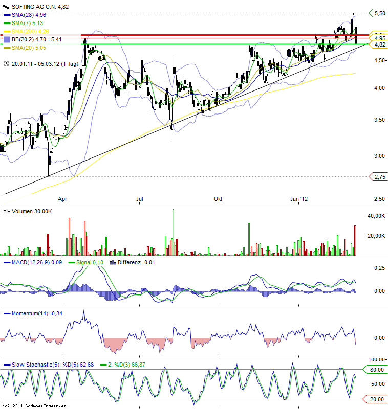Click the volume bars icon beside Volumen

coord(7,211)
